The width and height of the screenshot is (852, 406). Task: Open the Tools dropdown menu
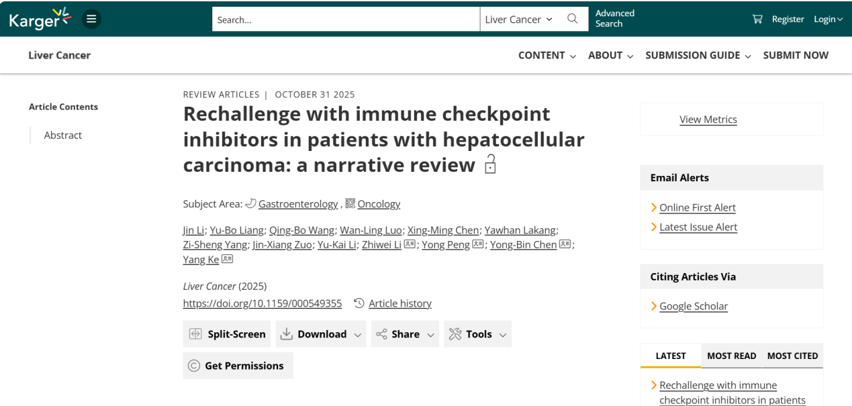click(477, 334)
